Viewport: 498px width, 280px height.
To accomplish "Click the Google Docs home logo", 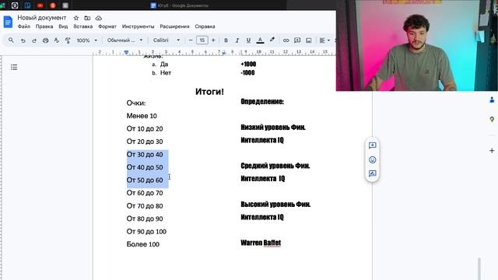I will (8, 22).
